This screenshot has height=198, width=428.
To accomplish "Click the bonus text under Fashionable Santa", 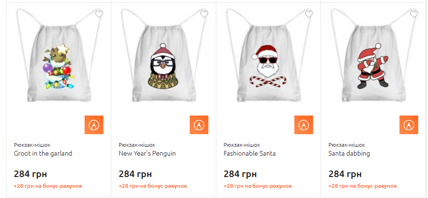I will pyautogui.click(x=257, y=186).
